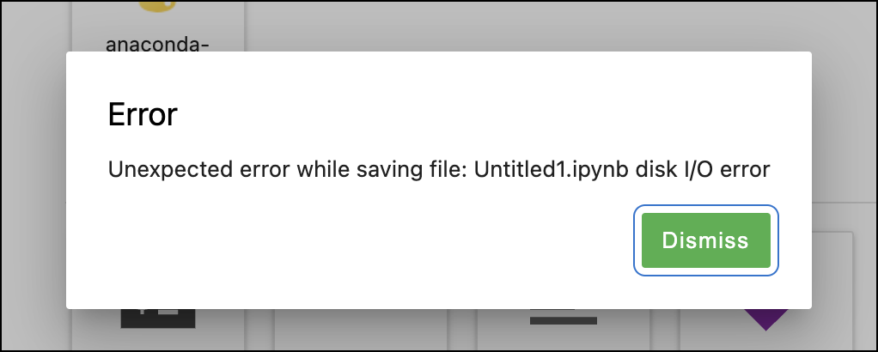
Task: Open the anaconda- launcher label
Action: click(157, 44)
